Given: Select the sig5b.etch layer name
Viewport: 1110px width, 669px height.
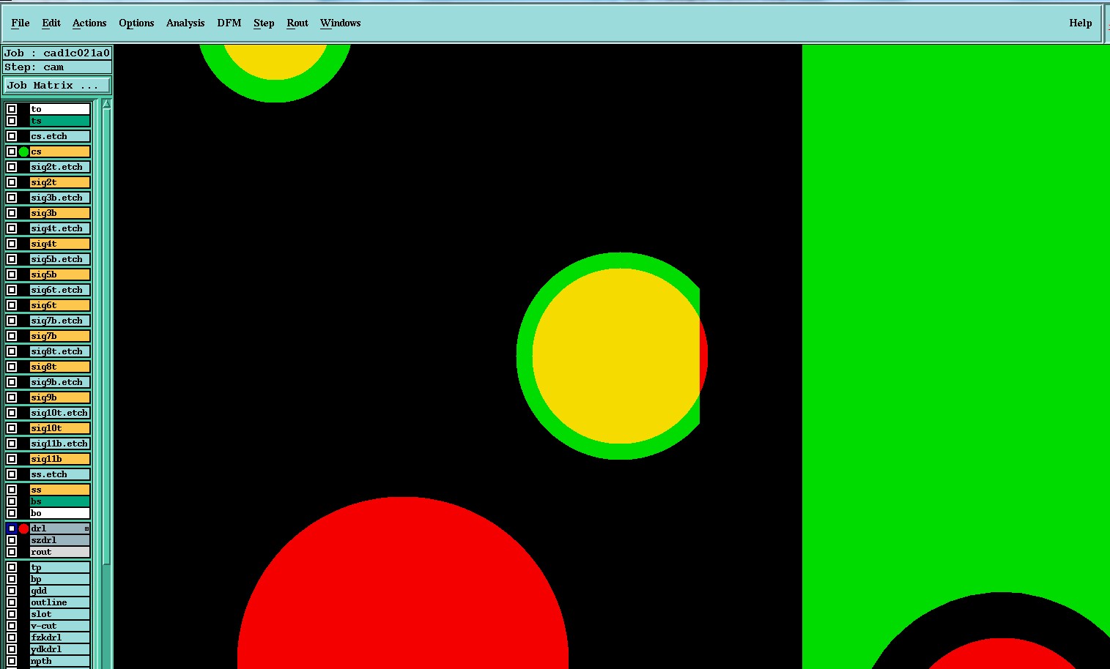Looking at the screenshot, I should coord(60,259).
